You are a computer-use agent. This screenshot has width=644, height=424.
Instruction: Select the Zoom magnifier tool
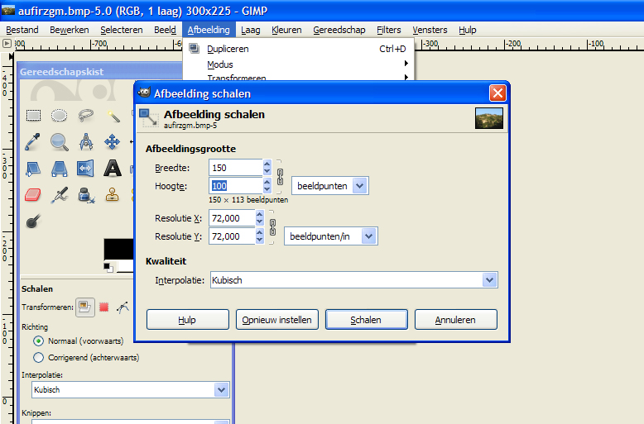tap(59, 142)
